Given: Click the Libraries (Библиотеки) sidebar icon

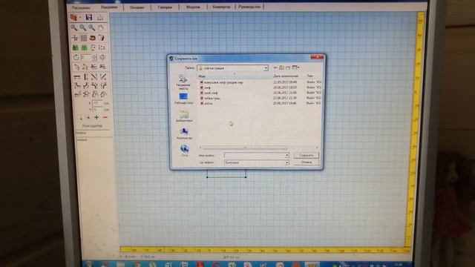Looking at the screenshot, I should click(x=184, y=116).
